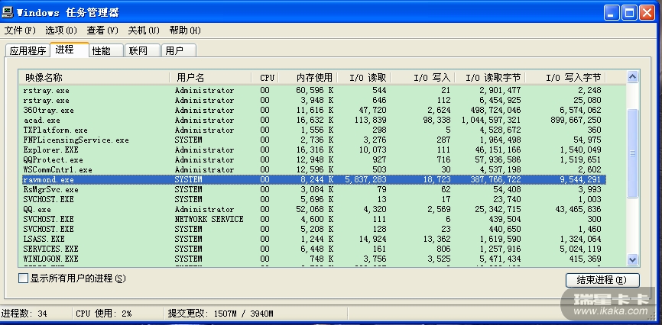Select SVCHOST.EXE row owned by NETWORK SERVICE
Viewport: 662px width, 325px height.
(x=313, y=219)
